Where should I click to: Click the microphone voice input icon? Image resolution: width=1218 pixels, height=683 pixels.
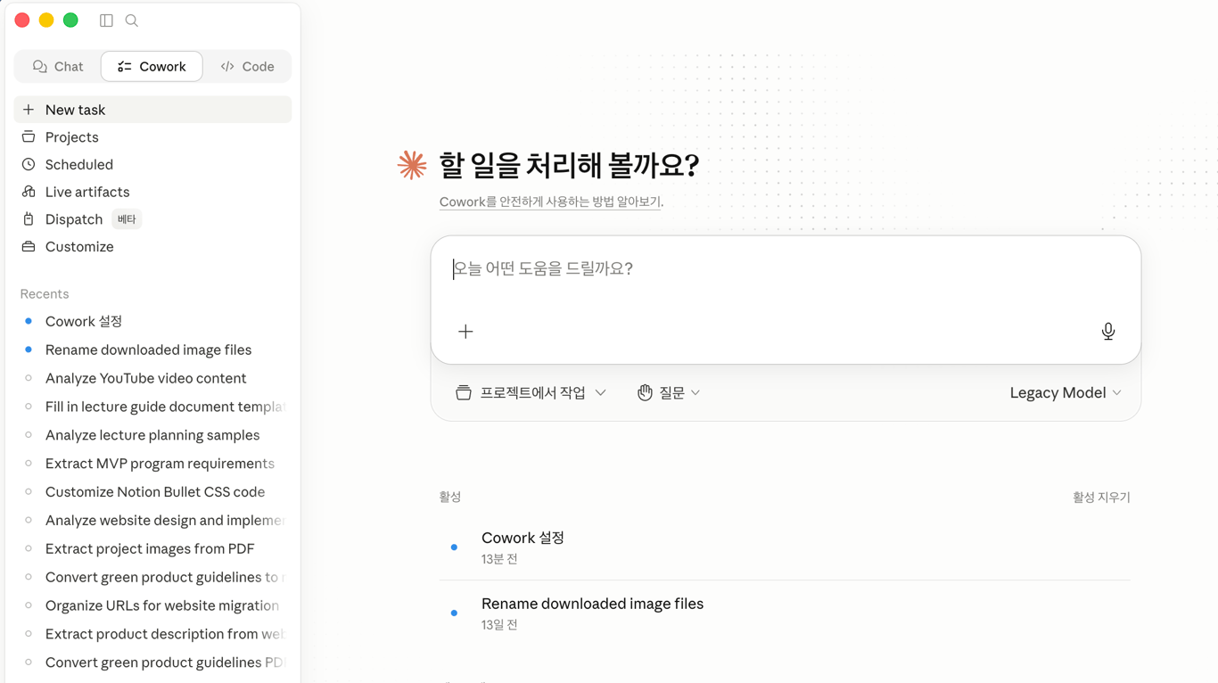tap(1108, 332)
